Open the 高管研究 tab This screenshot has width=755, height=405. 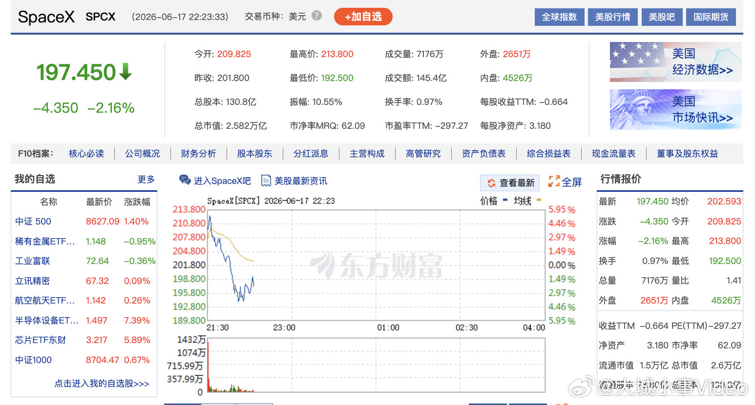tap(423, 154)
